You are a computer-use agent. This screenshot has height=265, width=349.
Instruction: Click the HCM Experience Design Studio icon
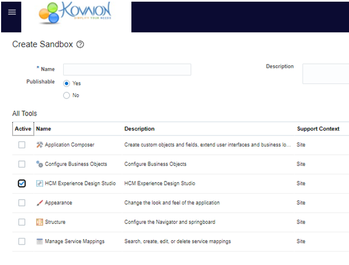[x=39, y=184]
